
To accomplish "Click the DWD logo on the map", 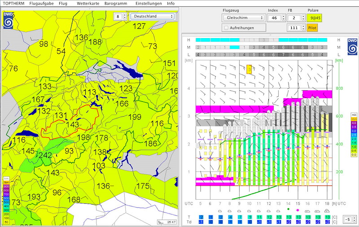I will (8, 20).
